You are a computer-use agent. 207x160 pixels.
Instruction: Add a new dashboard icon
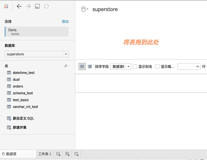click(x=67, y=154)
